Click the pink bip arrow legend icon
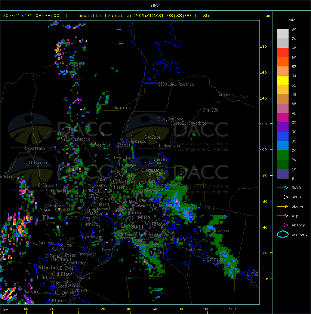Viewport: 311px width, 314px height. [x=283, y=216]
